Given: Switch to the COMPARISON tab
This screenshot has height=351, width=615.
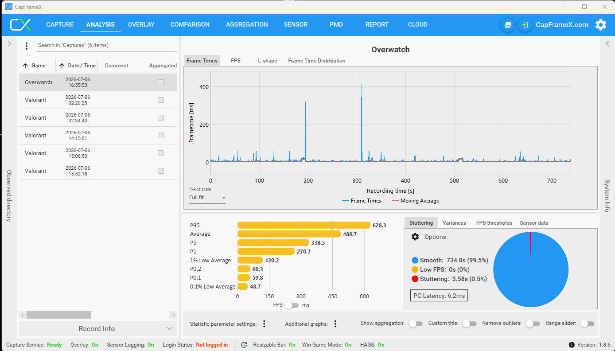Looking at the screenshot, I should (190, 25).
